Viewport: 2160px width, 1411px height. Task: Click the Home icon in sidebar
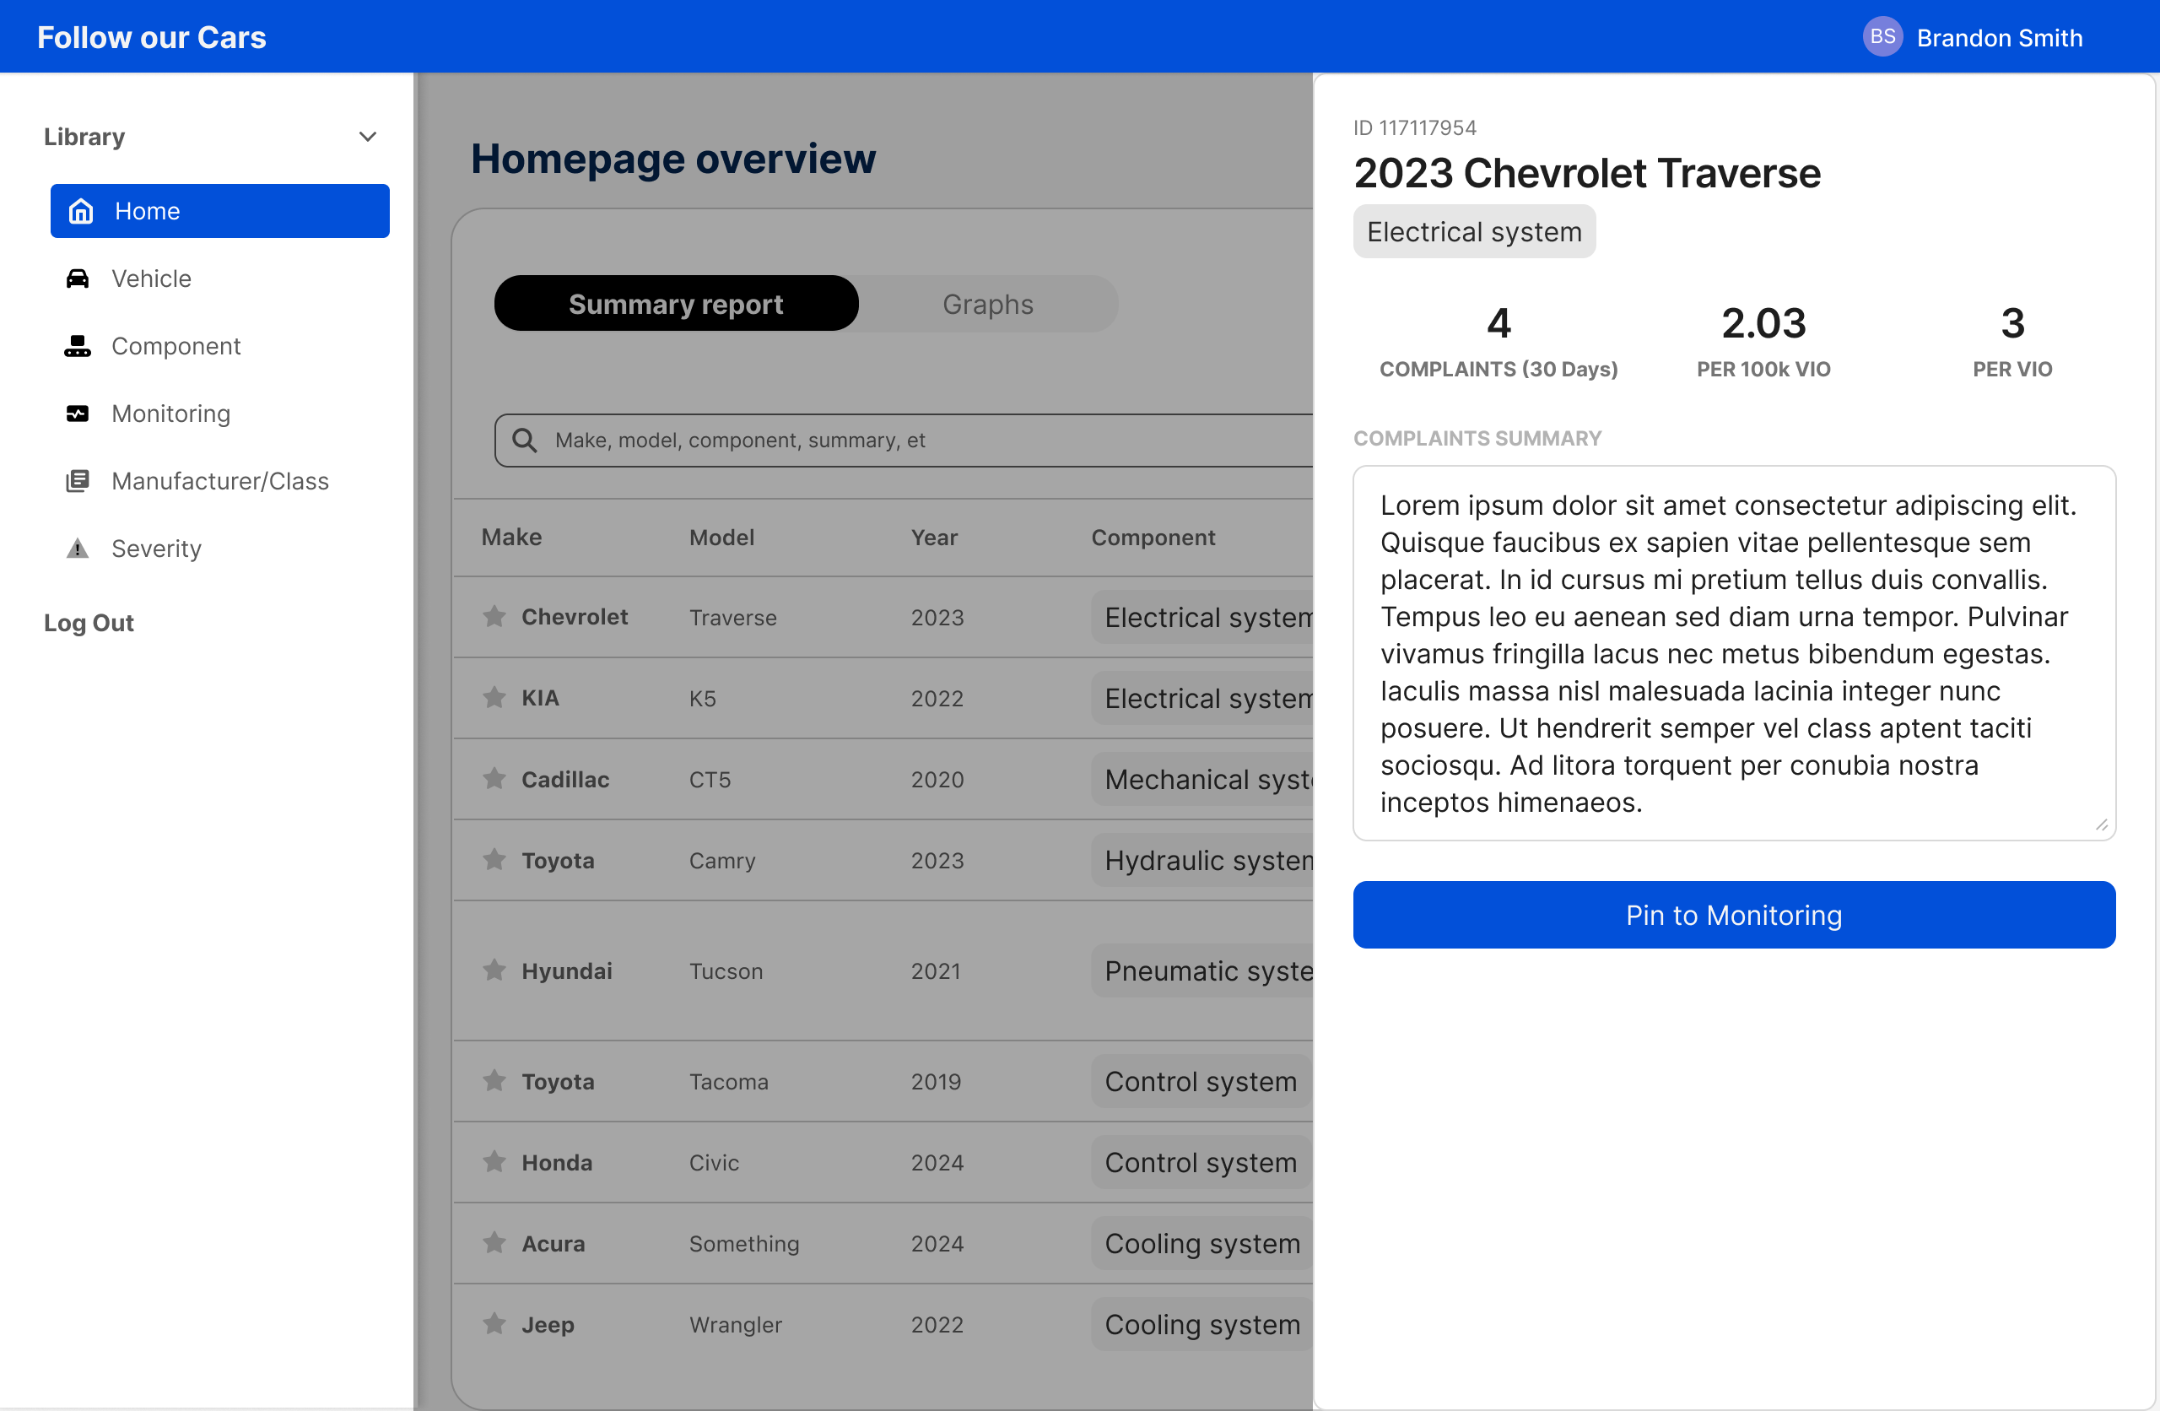pyautogui.click(x=81, y=211)
